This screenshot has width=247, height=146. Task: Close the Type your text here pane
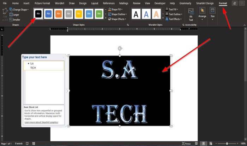point(64,57)
